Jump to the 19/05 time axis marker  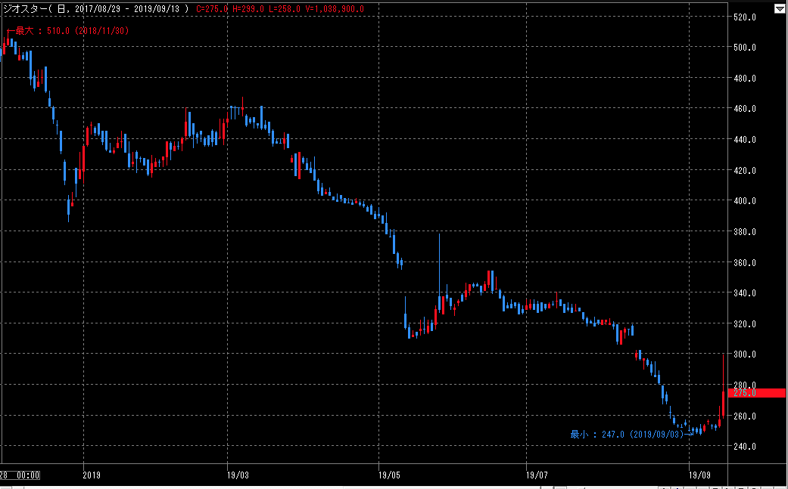coord(388,475)
